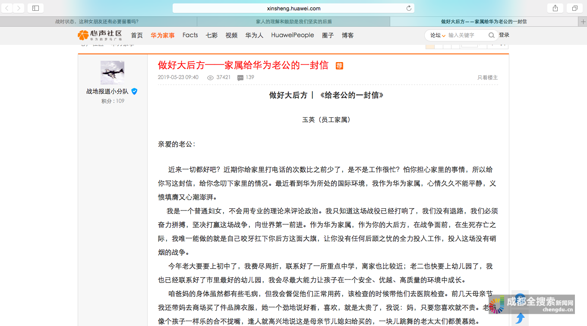The width and height of the screenshot is (587, 326).
Task: Click the comment count 139
Action: (x=250, y=78)
